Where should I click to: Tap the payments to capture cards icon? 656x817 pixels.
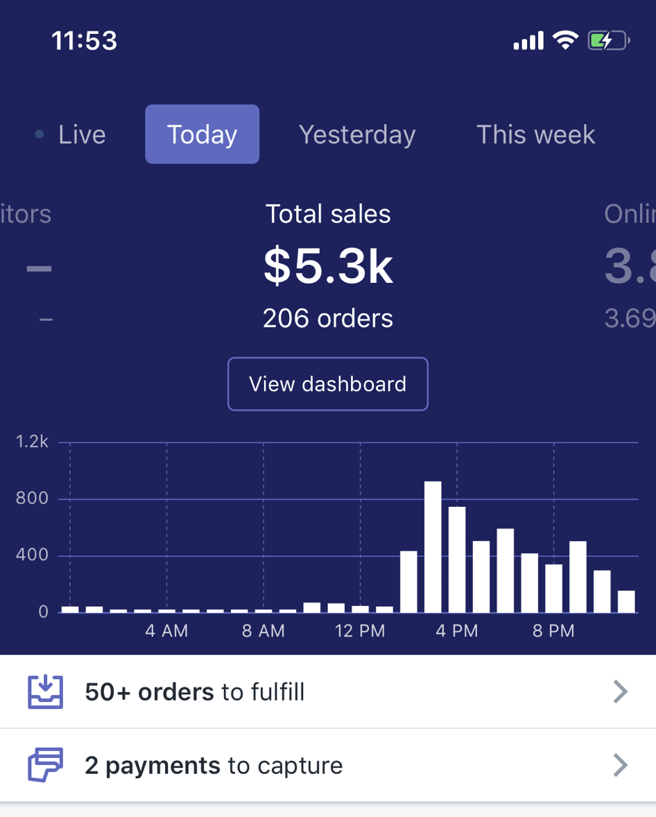click(x=45, y=765)
